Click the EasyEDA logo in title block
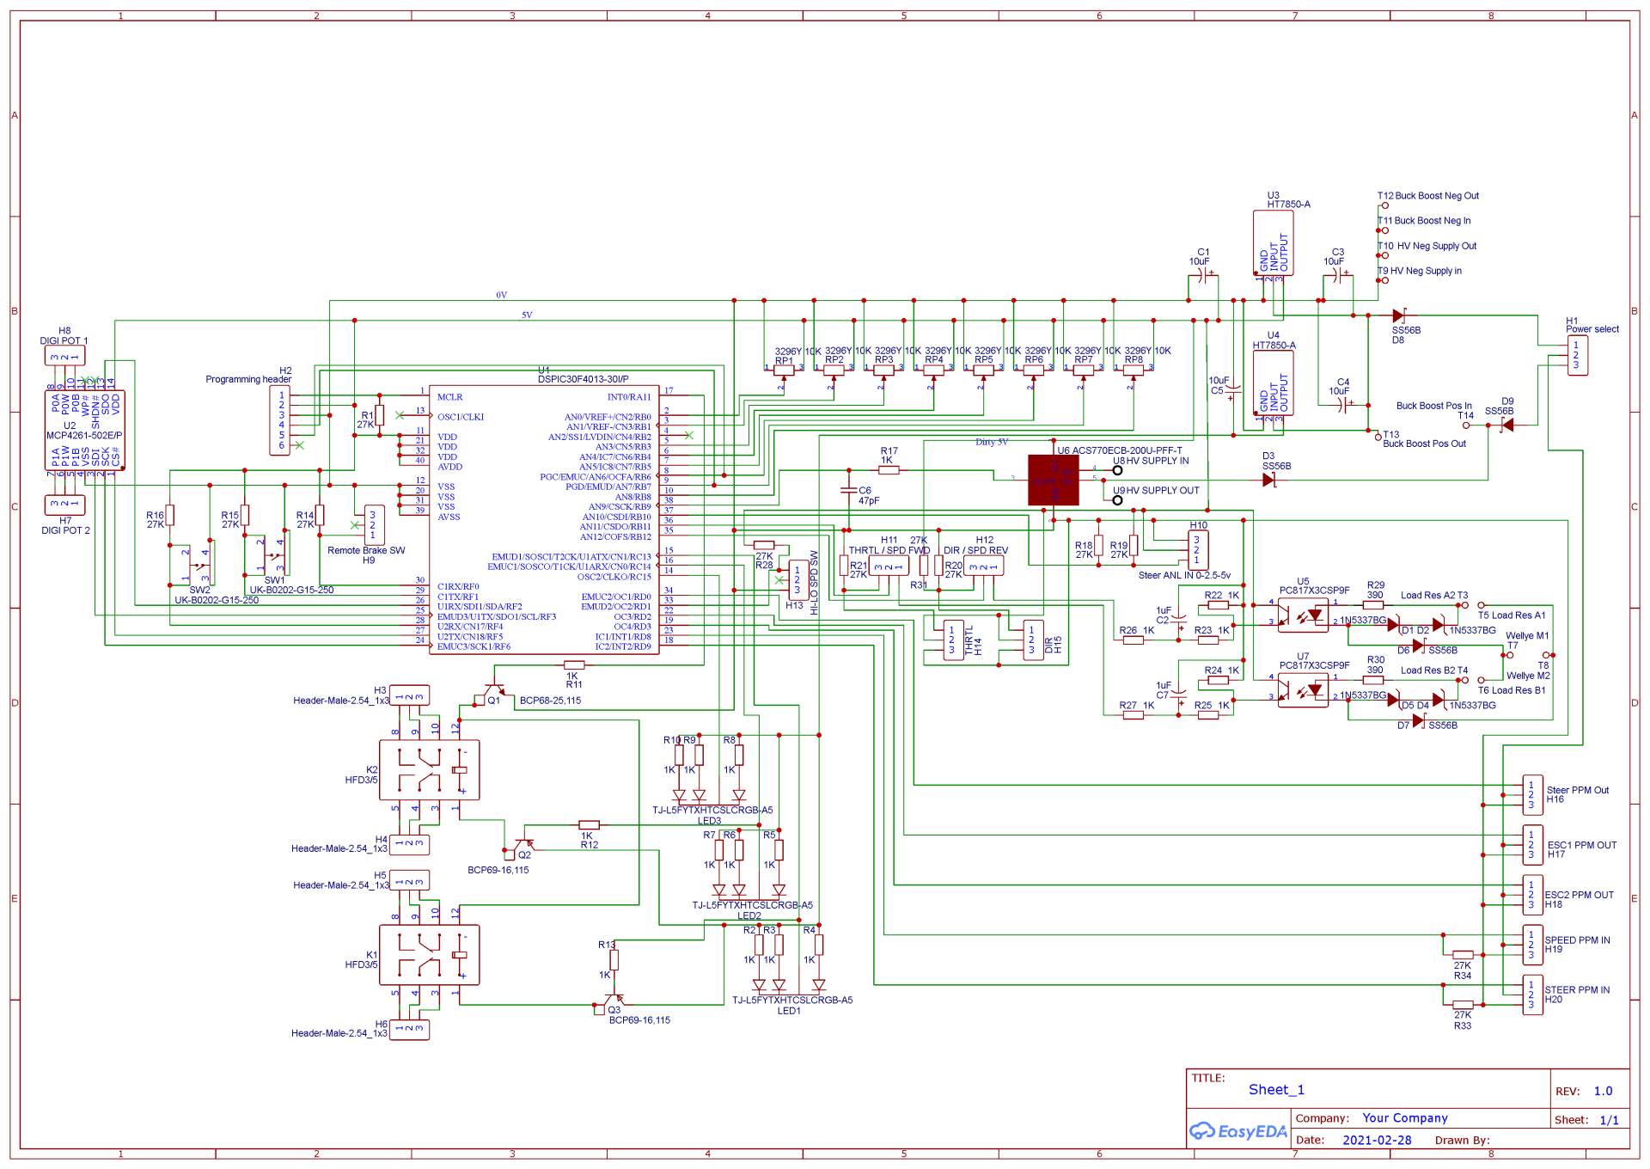1650x1169 pixels. pyautogui.click(x=1238, y=1131)
